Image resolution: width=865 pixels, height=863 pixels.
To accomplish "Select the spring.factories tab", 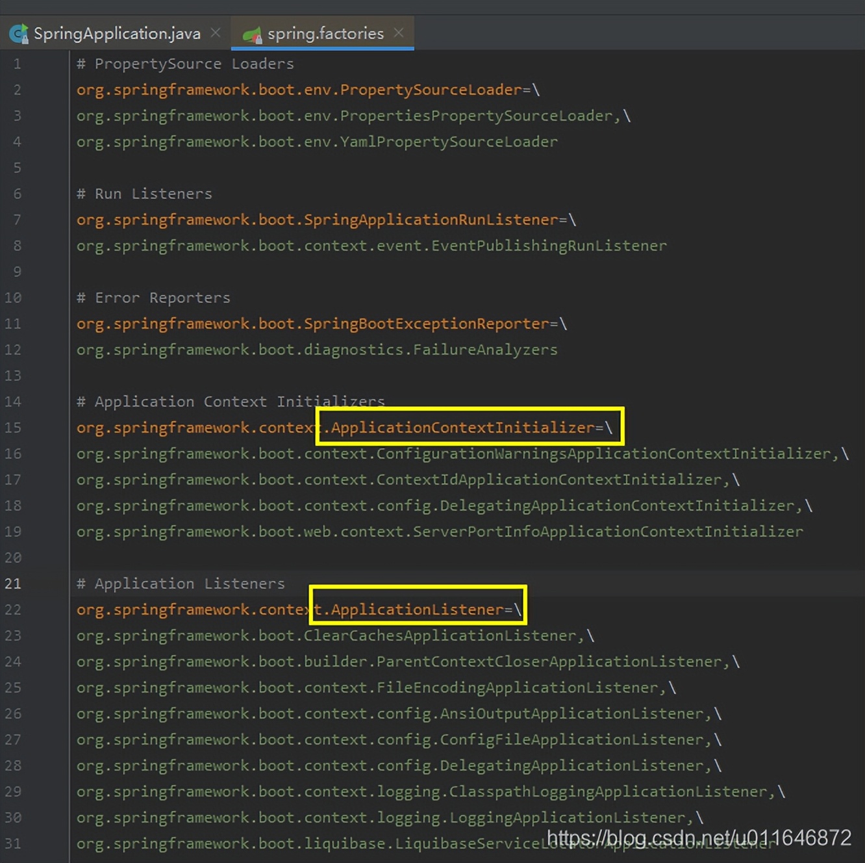I will [x=325, y=33].
